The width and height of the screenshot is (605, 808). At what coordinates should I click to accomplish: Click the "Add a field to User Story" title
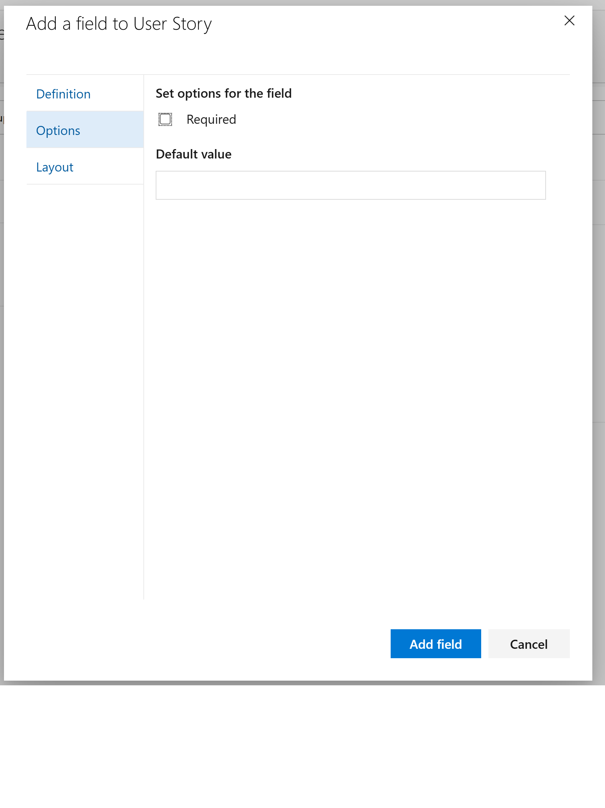[x=119, y=24]
